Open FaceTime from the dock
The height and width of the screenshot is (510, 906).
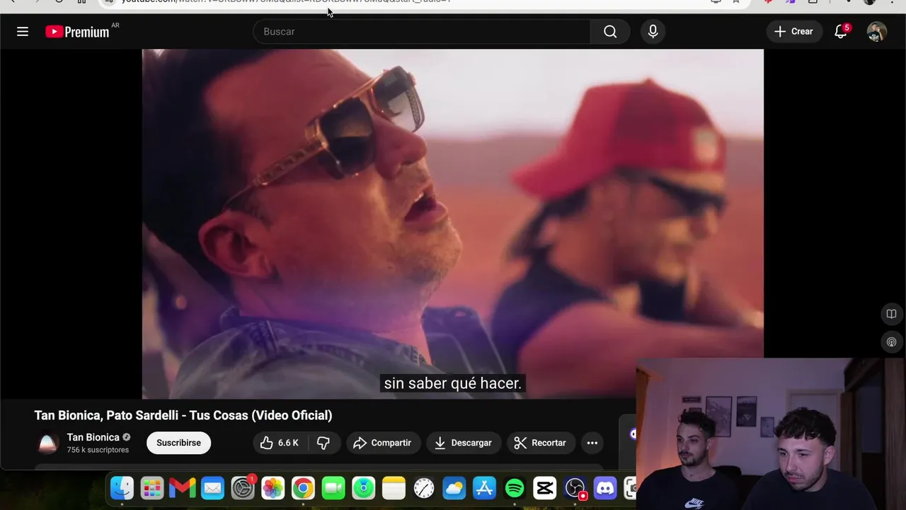[333, 488]
